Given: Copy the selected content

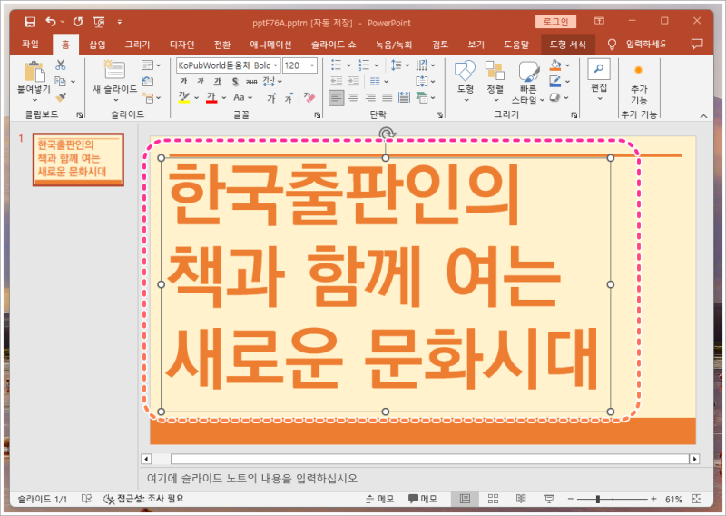Looking at the screenshot, I should coord(60,81).
